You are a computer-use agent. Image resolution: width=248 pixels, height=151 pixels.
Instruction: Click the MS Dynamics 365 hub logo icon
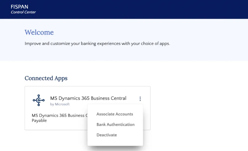[38, 100]
